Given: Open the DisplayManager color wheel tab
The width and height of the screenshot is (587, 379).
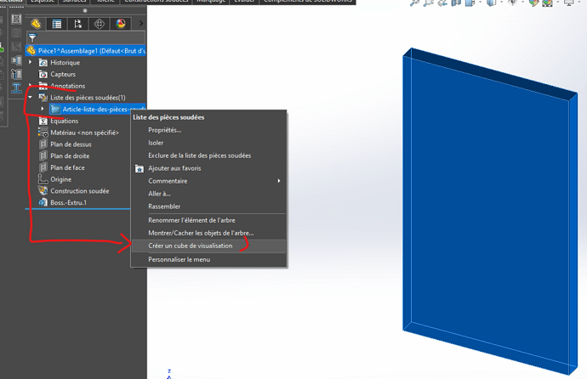Looking at the screenshot, I should click(x=121, y=24).
